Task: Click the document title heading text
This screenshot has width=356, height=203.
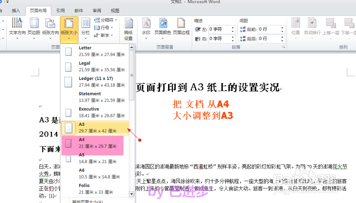Action: point(208,87)
